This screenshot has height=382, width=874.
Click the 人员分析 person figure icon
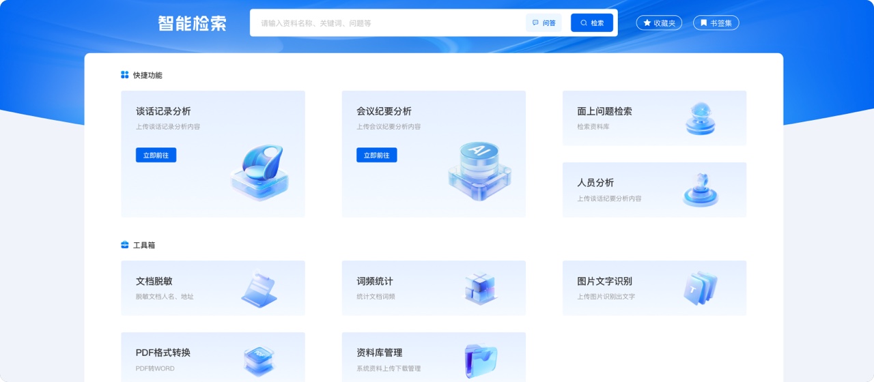[701, 190]
